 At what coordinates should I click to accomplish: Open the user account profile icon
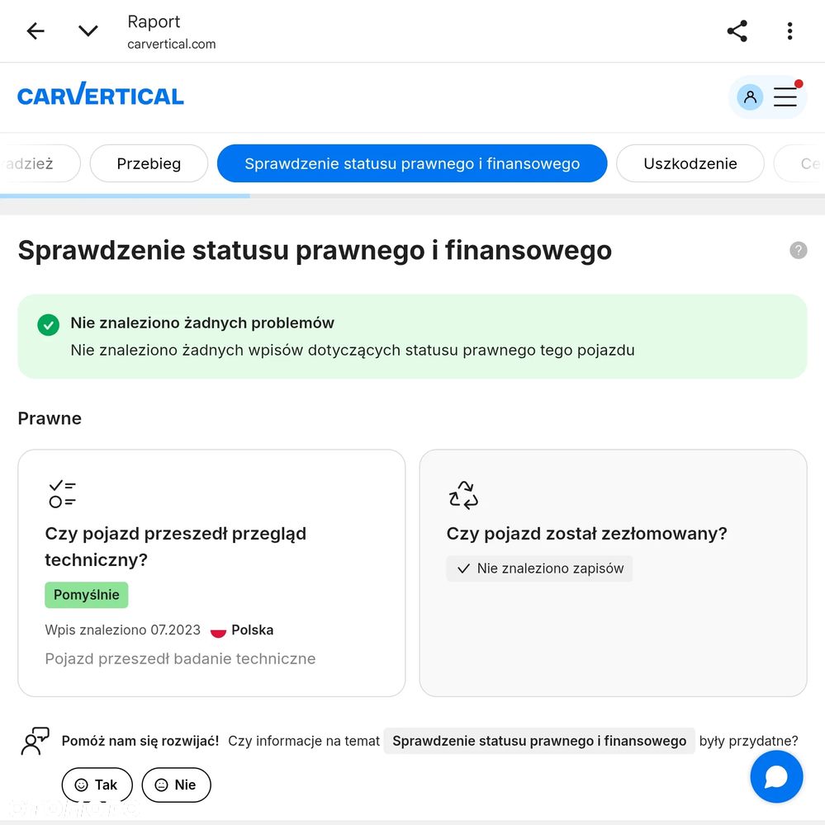pyautogui.click(x=750, y=97)
